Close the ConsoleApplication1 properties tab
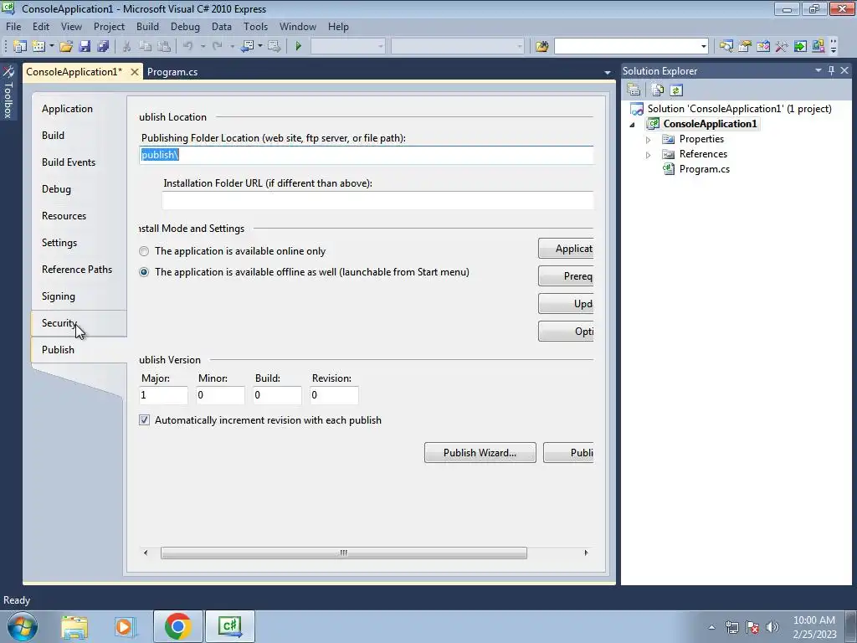The width and height of the screenshot is (857, 643). coord(135,72)
